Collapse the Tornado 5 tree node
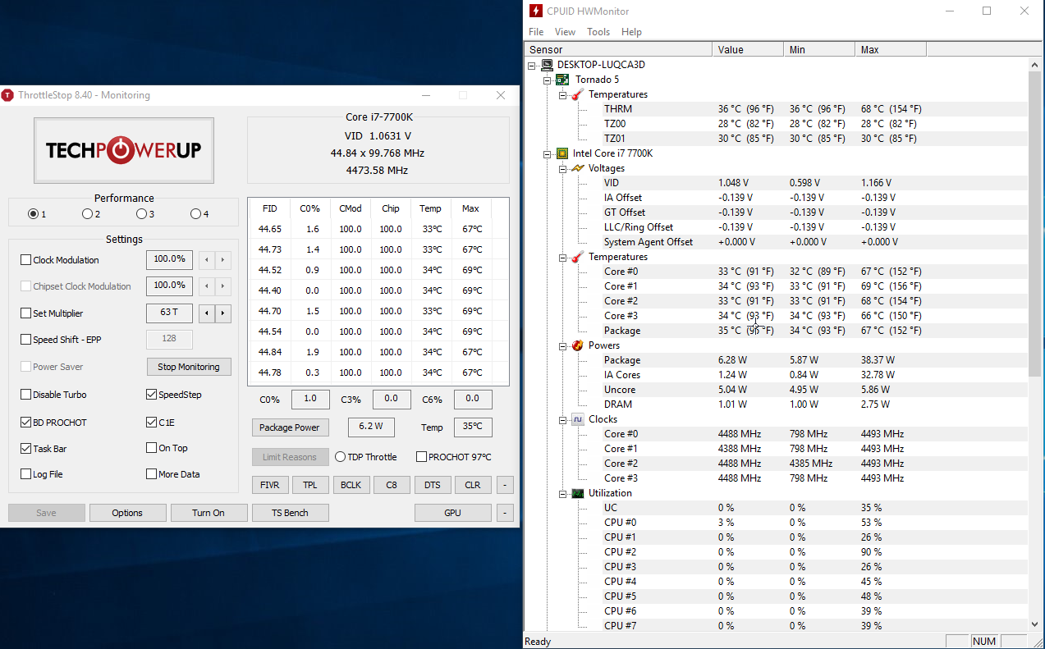 pyautogui.click(x=548, y=80)
